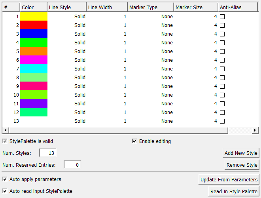Click the yellow color swatch in row 1
This screenshot has width=261, height=198.
point(34,16)
